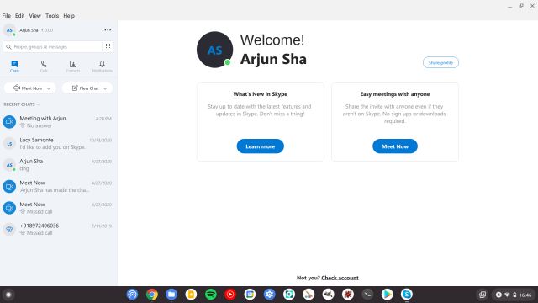
Task: Open the Contacts tab
Action: click(73, 66)
